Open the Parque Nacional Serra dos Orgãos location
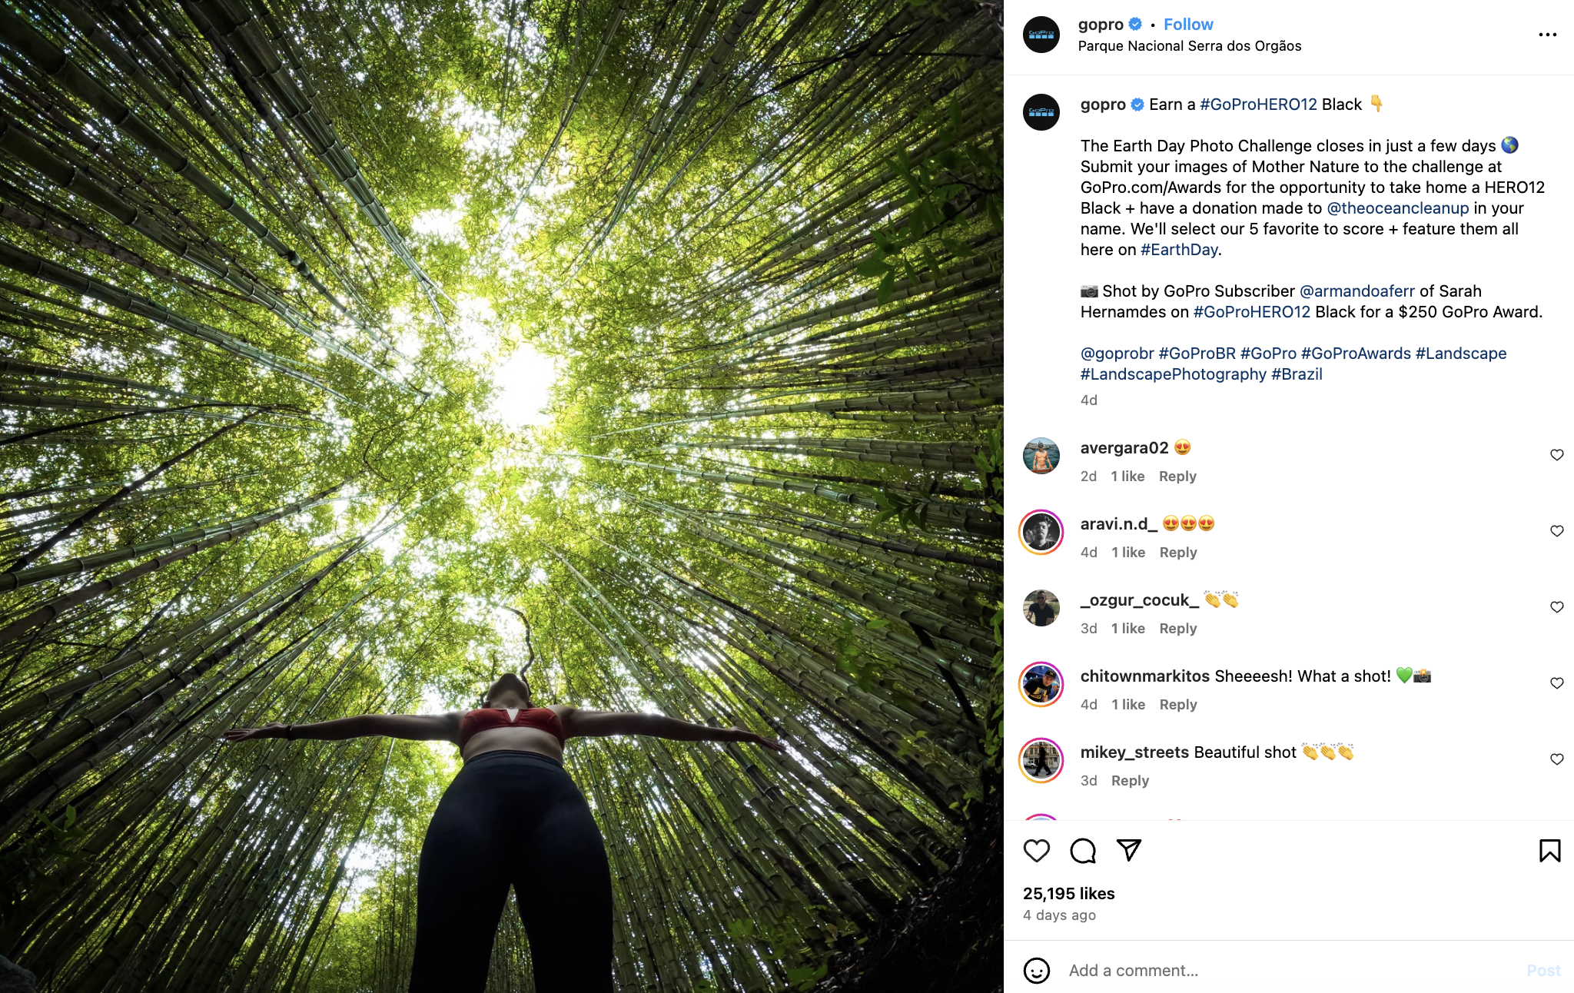The height and width of the screenshot is (993, 1574). 1188,45
